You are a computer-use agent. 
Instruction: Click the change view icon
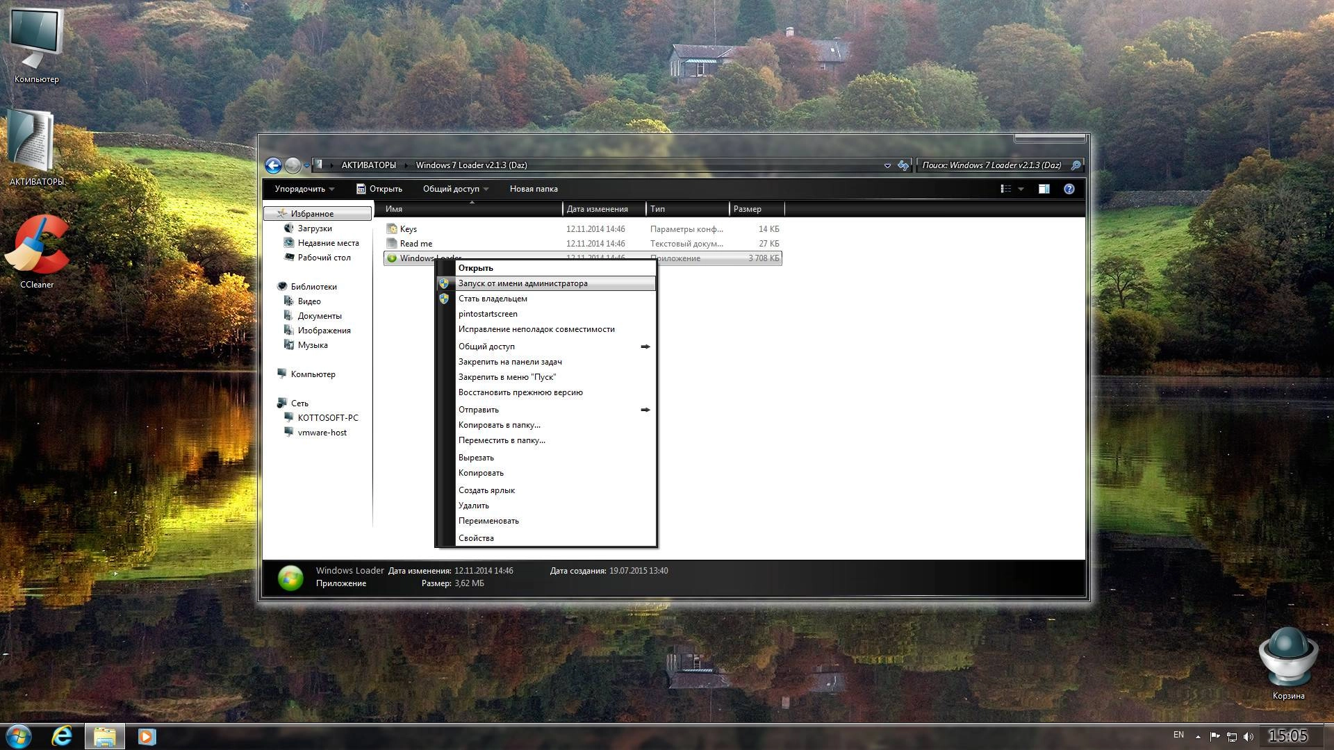1005,189
